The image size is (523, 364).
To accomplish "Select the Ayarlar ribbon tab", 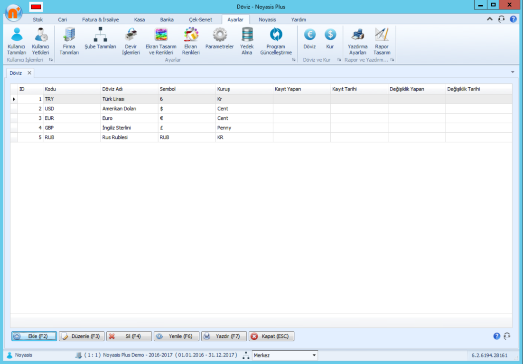I will [235, 19].
